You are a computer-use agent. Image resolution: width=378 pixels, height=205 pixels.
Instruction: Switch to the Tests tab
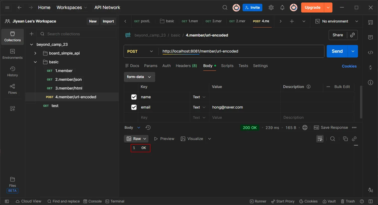point(243,66)
